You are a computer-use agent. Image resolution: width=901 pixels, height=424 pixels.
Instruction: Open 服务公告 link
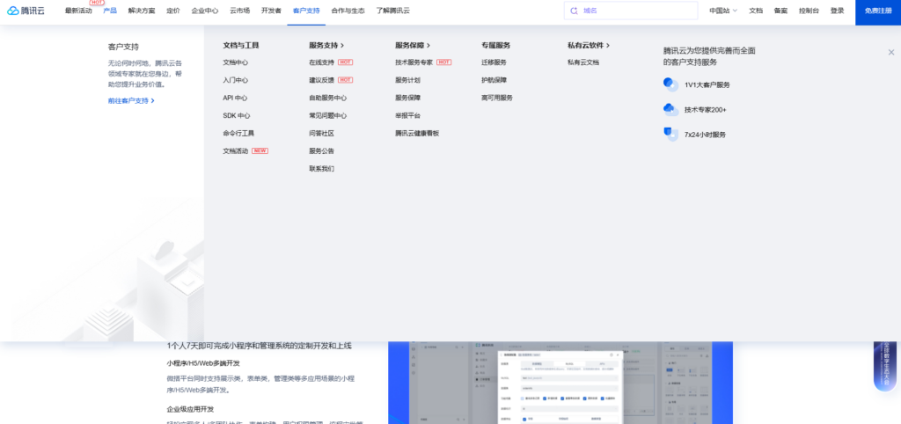pos(322,151)
